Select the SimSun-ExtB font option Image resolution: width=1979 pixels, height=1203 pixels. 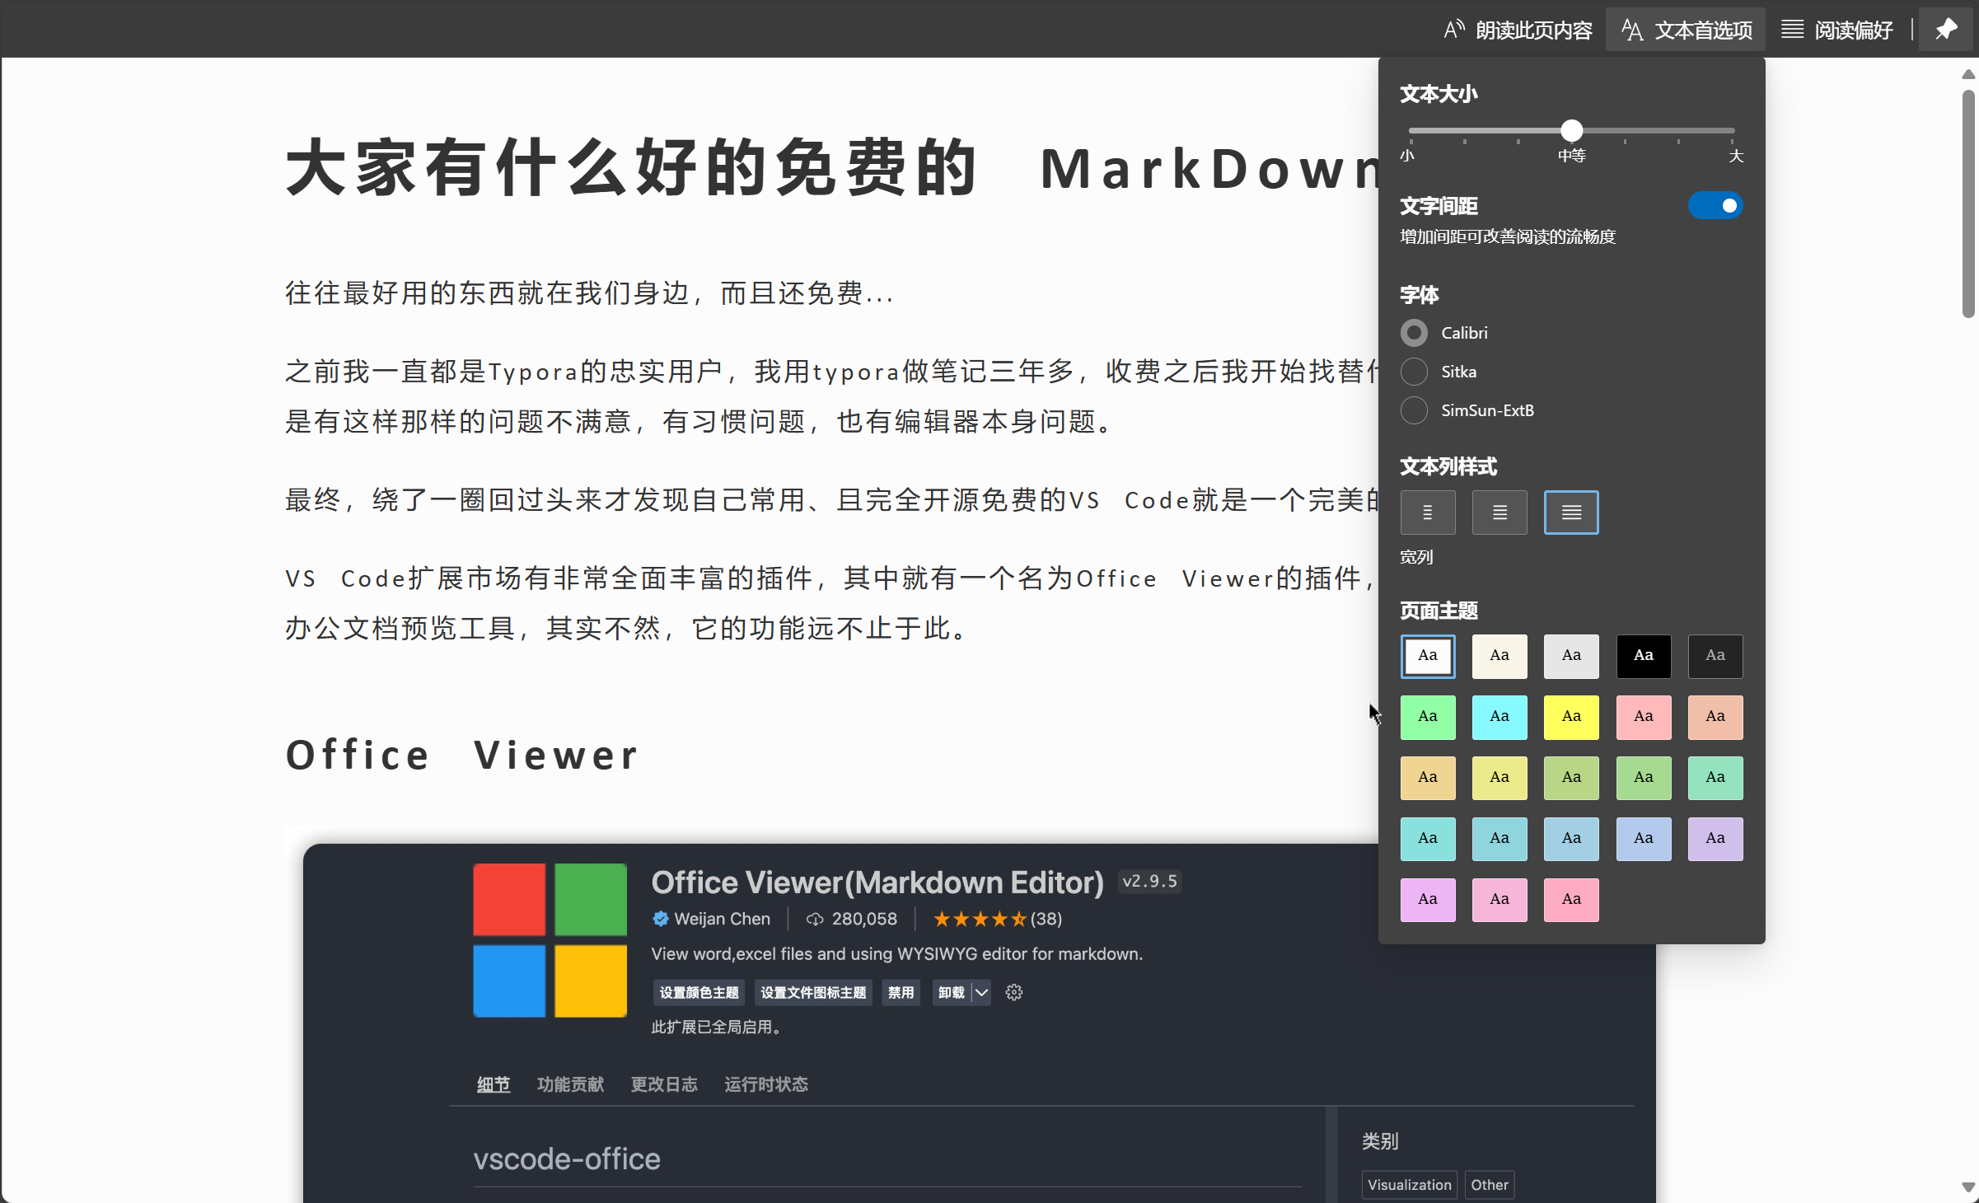1414,410
